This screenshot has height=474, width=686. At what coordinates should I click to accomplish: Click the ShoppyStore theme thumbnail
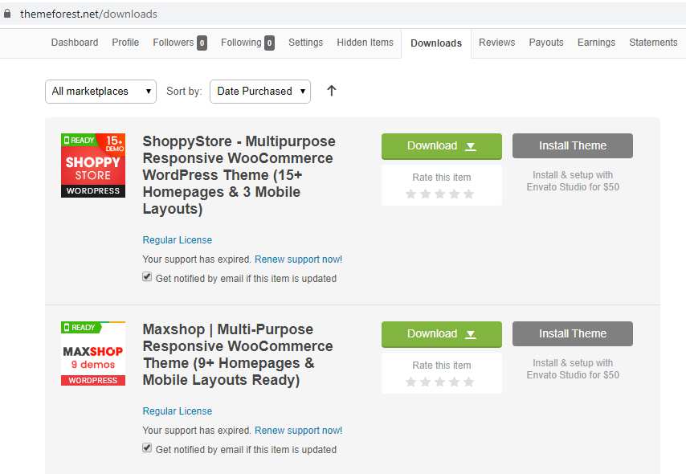coord(93,165)
